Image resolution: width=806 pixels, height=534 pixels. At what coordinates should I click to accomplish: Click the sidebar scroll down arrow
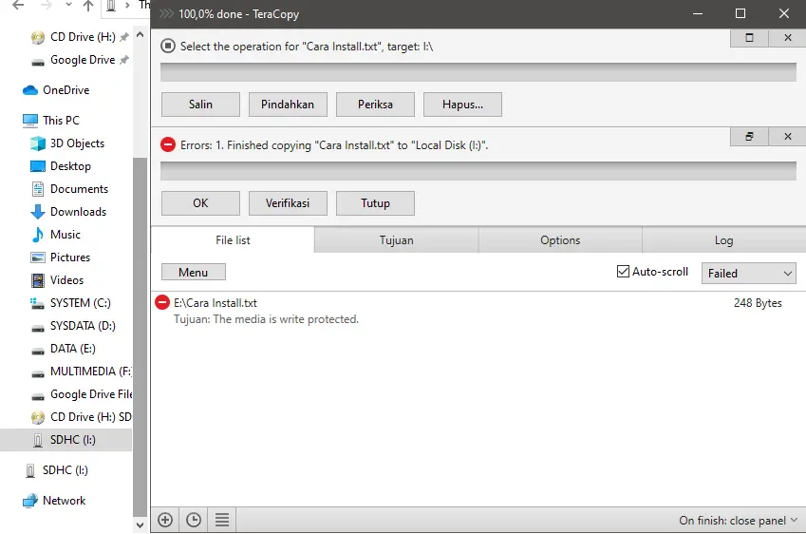point(140,525)
